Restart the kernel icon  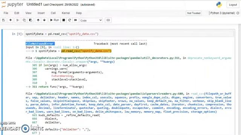click(69, 20)
